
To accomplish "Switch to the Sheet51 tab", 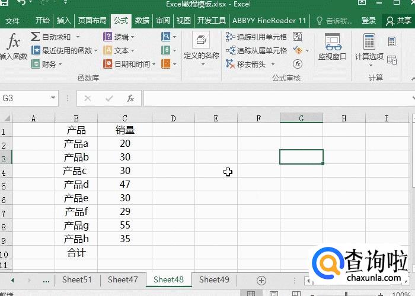I will pos(76,279).
